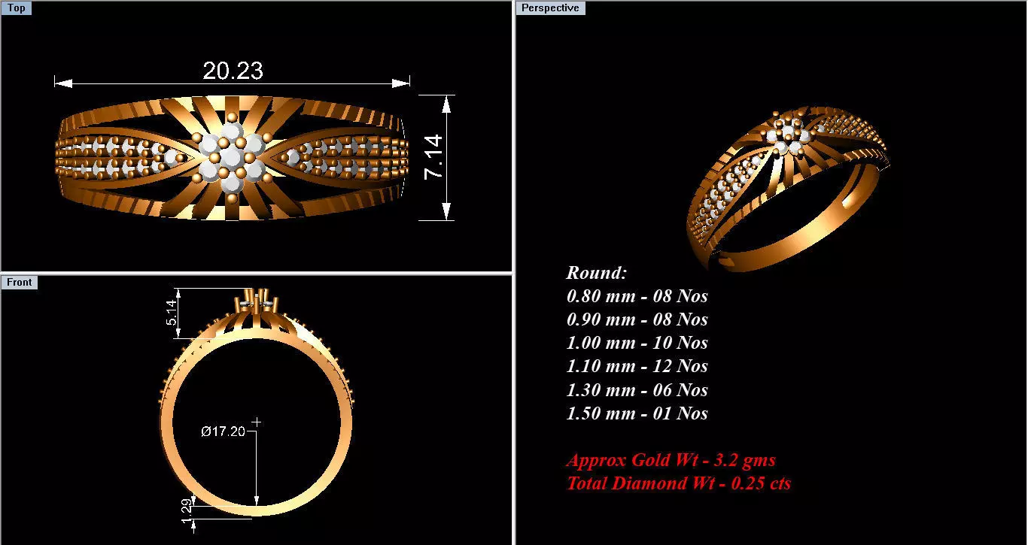The height and width of the screenshot is (545, 1028).
Task: Click the '0.80 mm - 08 Nos' line
Action: coord(637,295)
